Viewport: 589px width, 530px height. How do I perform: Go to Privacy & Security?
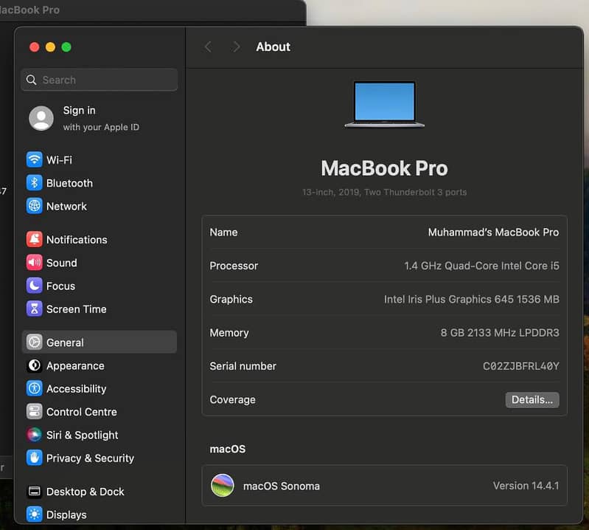coord(89,458)
